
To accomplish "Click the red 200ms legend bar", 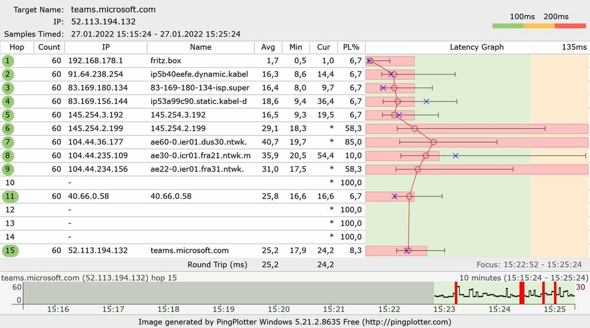I will coord(571,26).
